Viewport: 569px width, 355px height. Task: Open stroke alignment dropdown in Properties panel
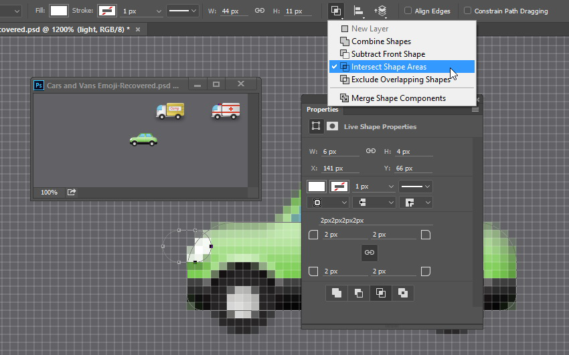[x=328, y=203]
